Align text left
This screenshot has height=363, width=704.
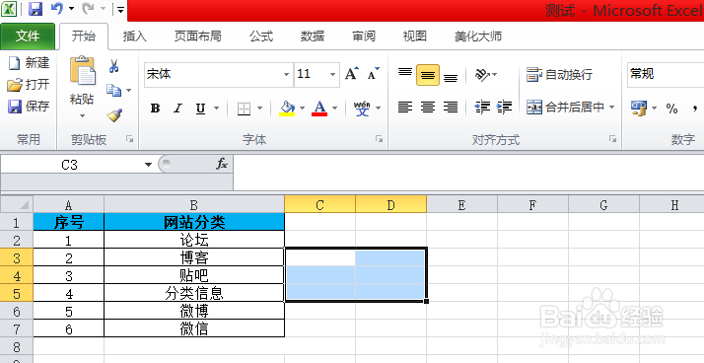point(405,108)
